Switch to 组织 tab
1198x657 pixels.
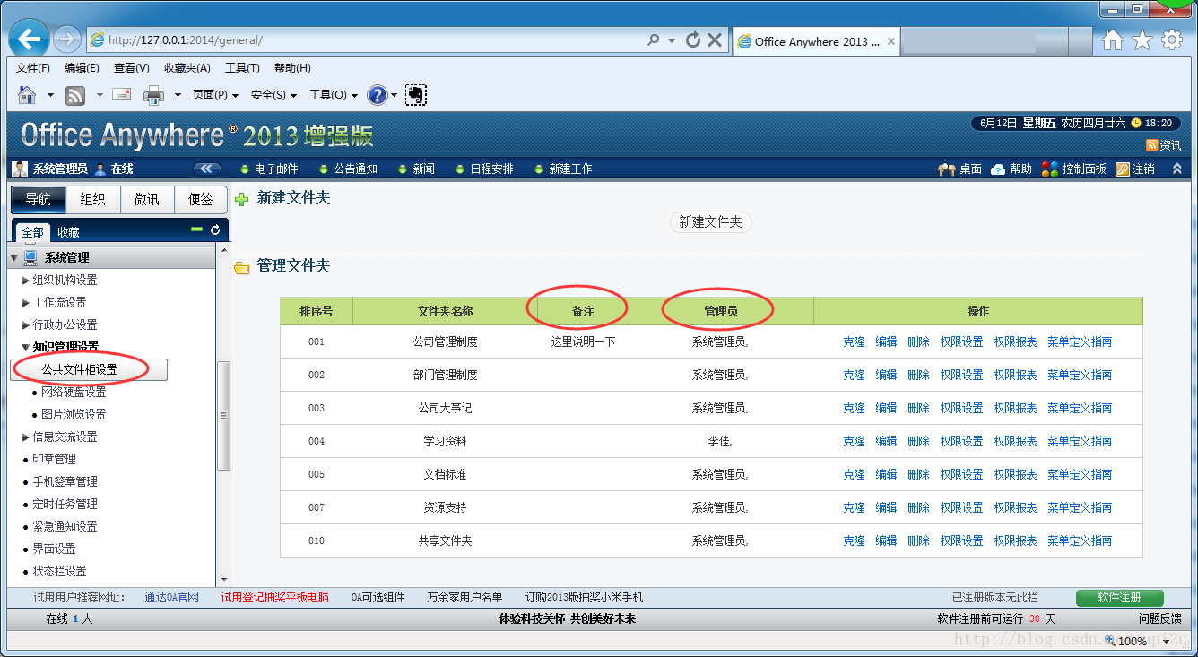[x=92, y=199]
